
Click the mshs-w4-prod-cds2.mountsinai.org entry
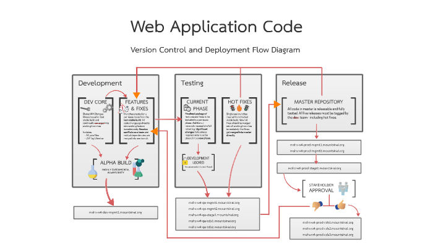pos(328,229)
